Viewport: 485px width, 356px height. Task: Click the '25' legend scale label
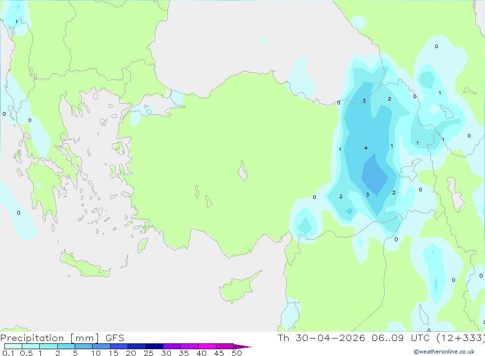148,353
